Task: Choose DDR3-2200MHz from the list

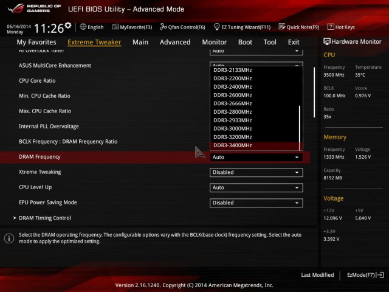Action: (254, 78)
